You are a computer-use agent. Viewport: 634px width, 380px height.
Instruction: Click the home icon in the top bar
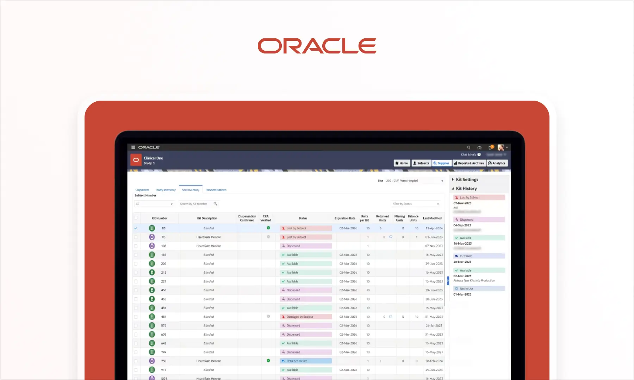pyautogui.click(x=479, y=147)
